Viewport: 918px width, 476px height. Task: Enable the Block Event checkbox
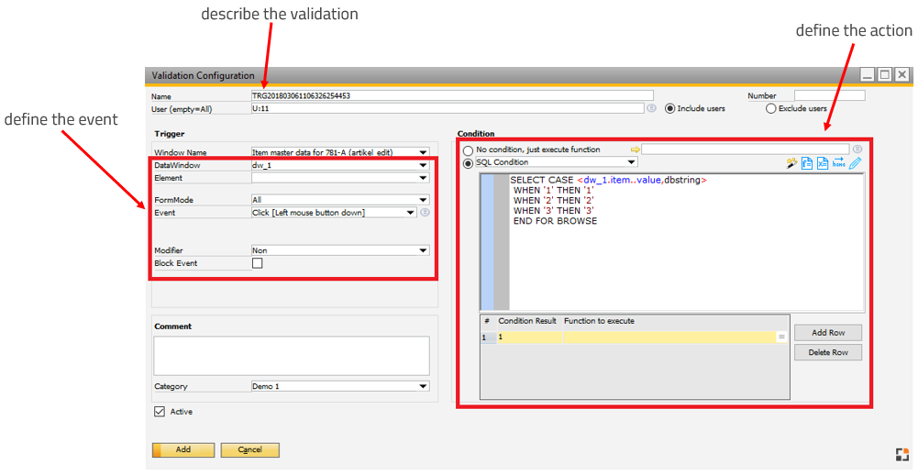point(258,264)
